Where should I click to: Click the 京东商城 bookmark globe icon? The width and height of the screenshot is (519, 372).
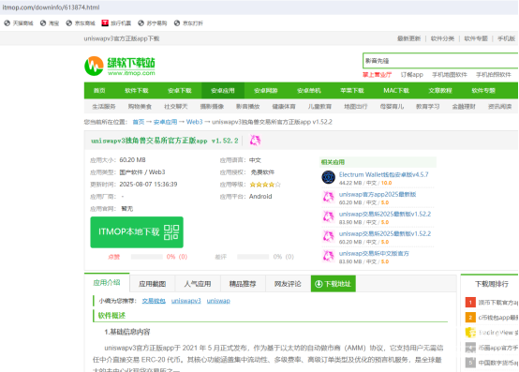click(68, 22)
